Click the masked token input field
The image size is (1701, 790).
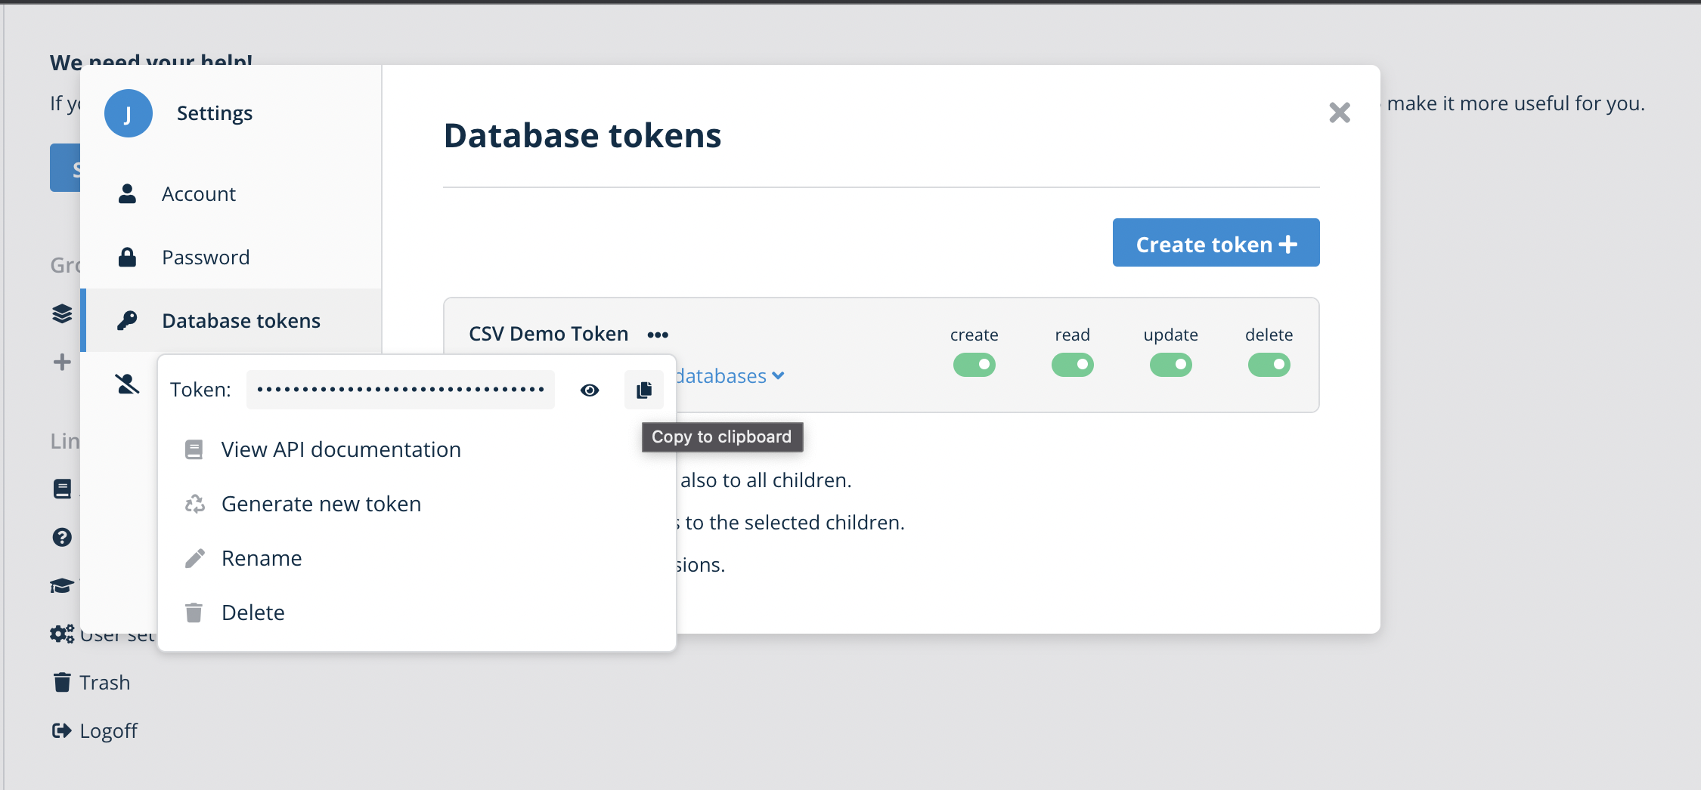[x=401, y=390]
